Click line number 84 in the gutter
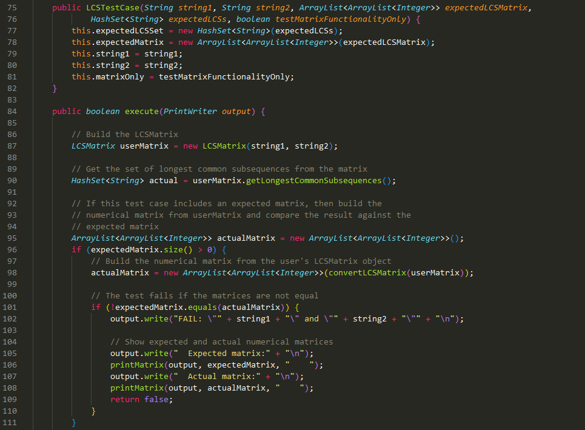This screenshot has height=430, width=585. [x=12, y=111]
